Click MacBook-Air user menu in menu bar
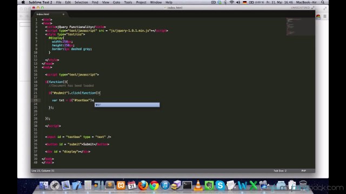The height and width of the screenshot is (194, 346). [x=307, y=2]
